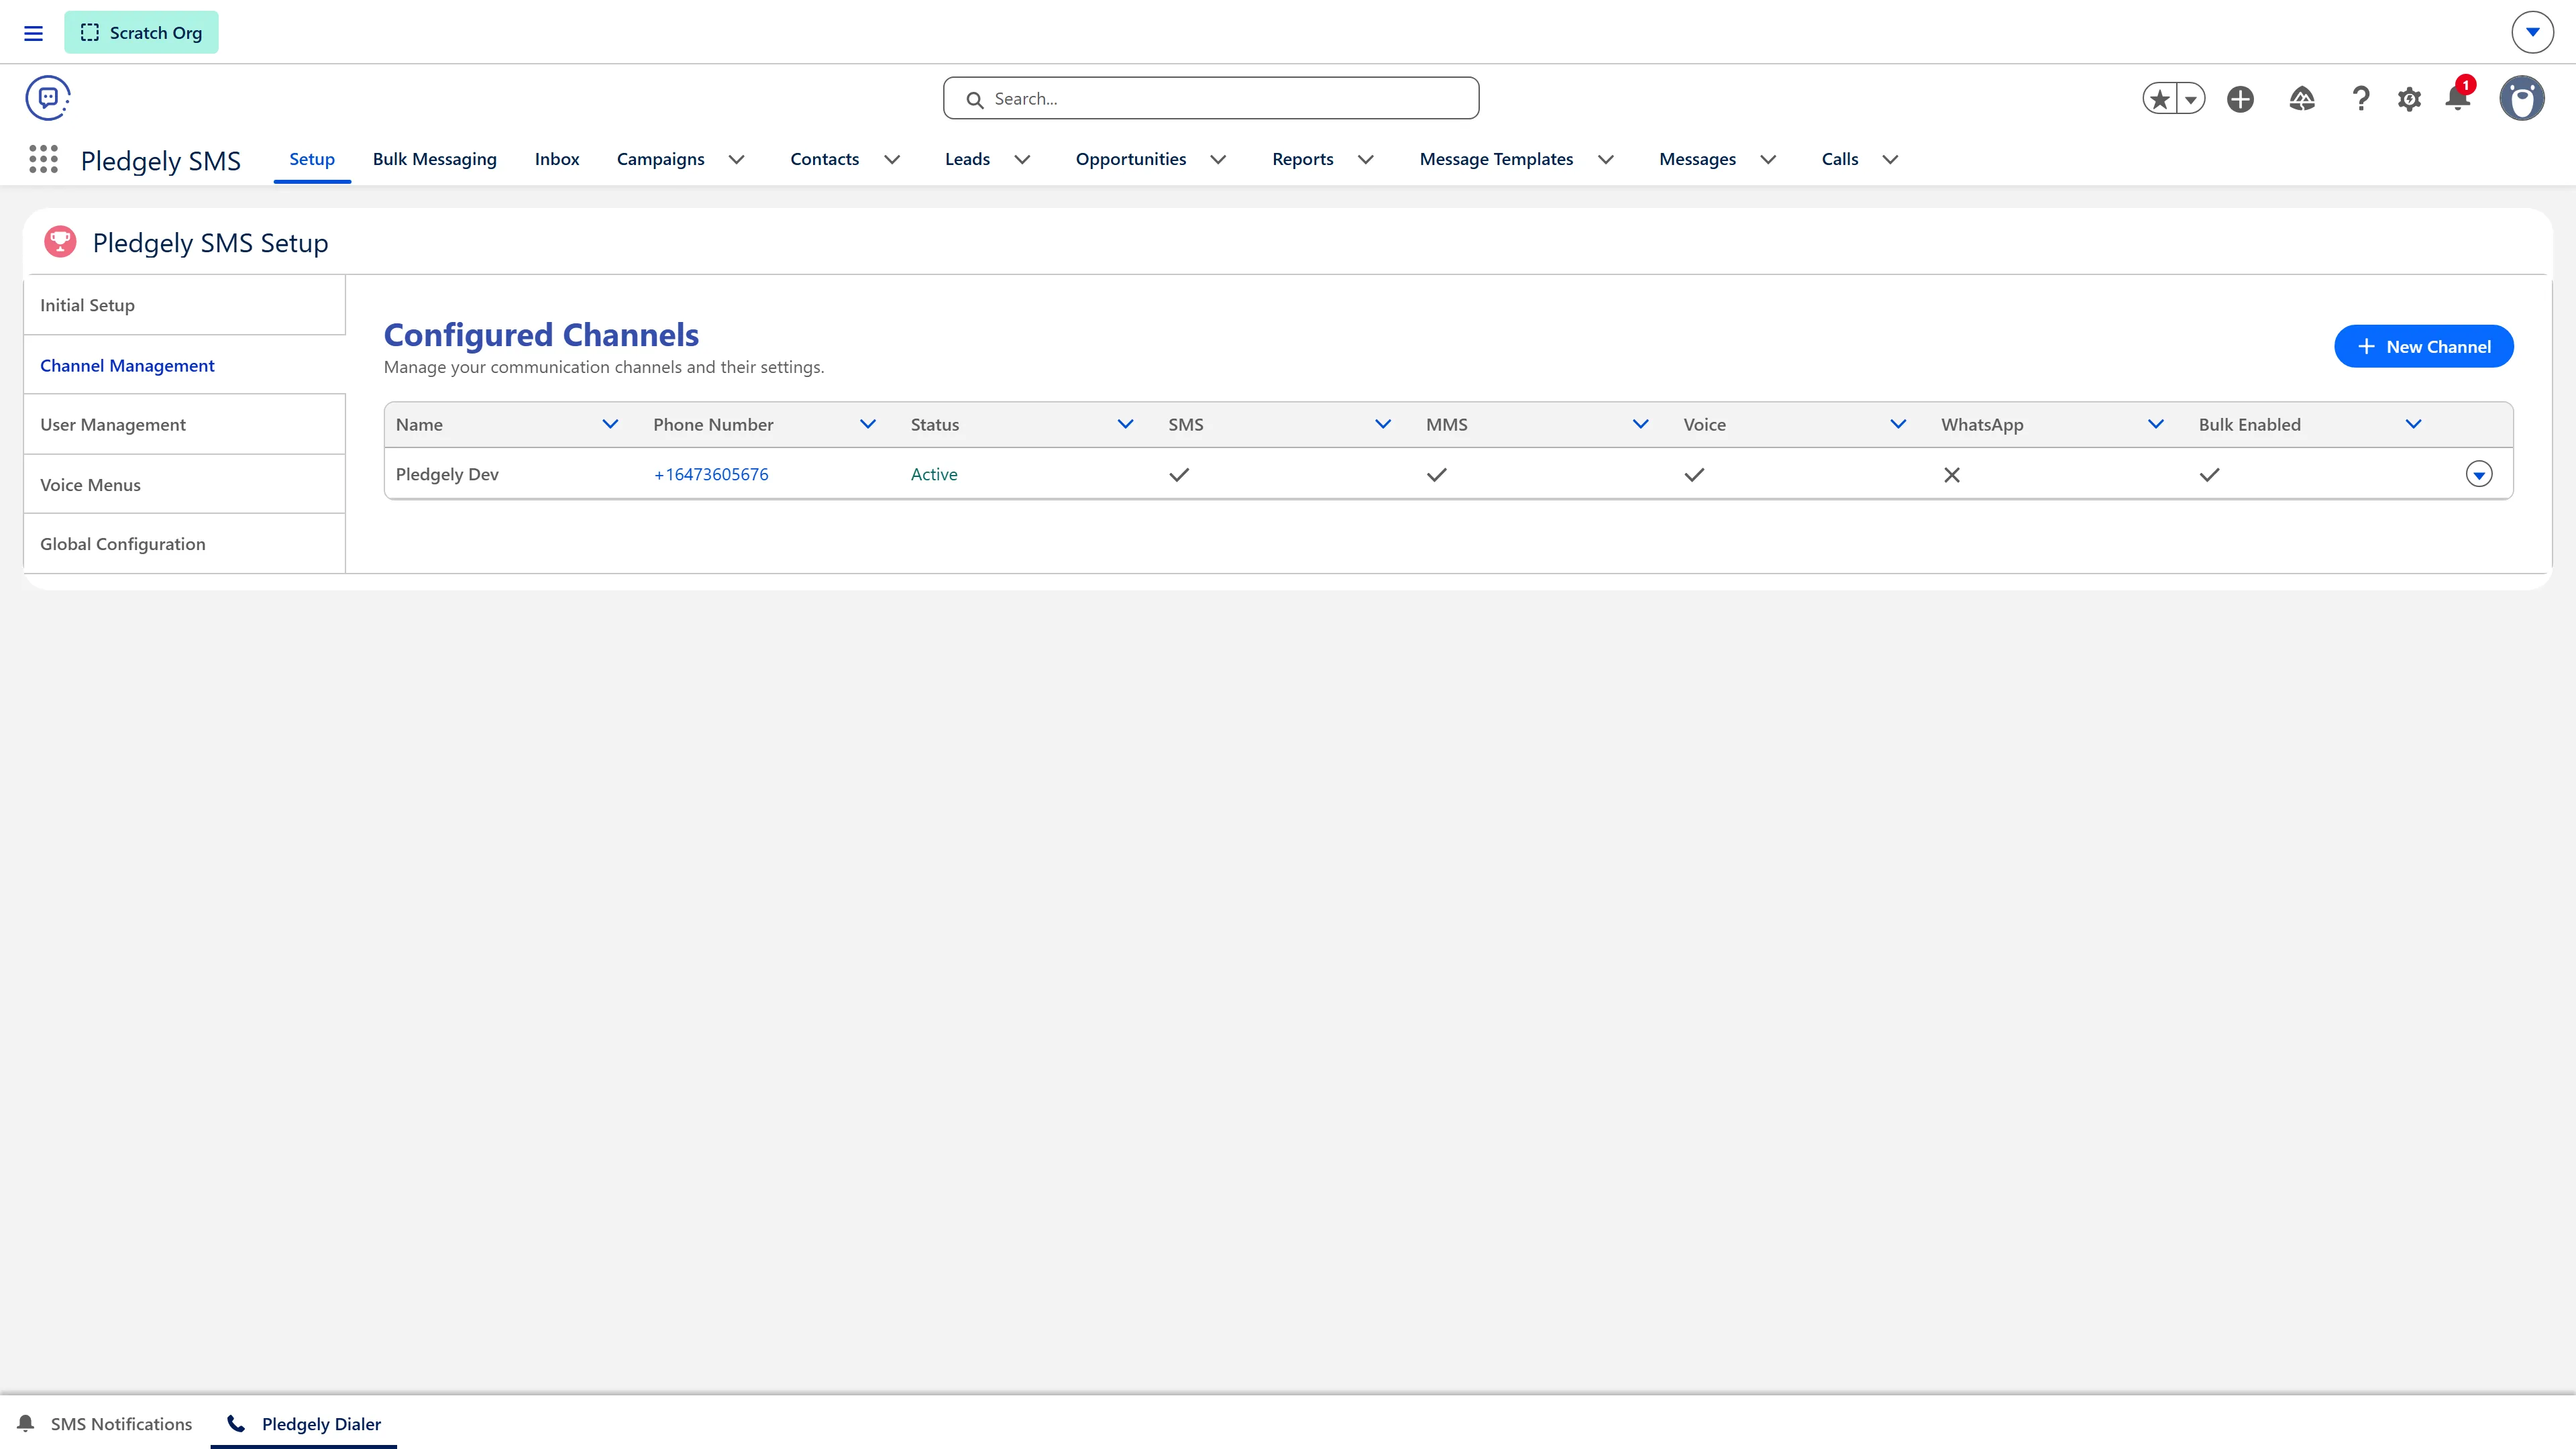Open the Name column menu chevron
2576x1449 pixels.
(610, 424)
